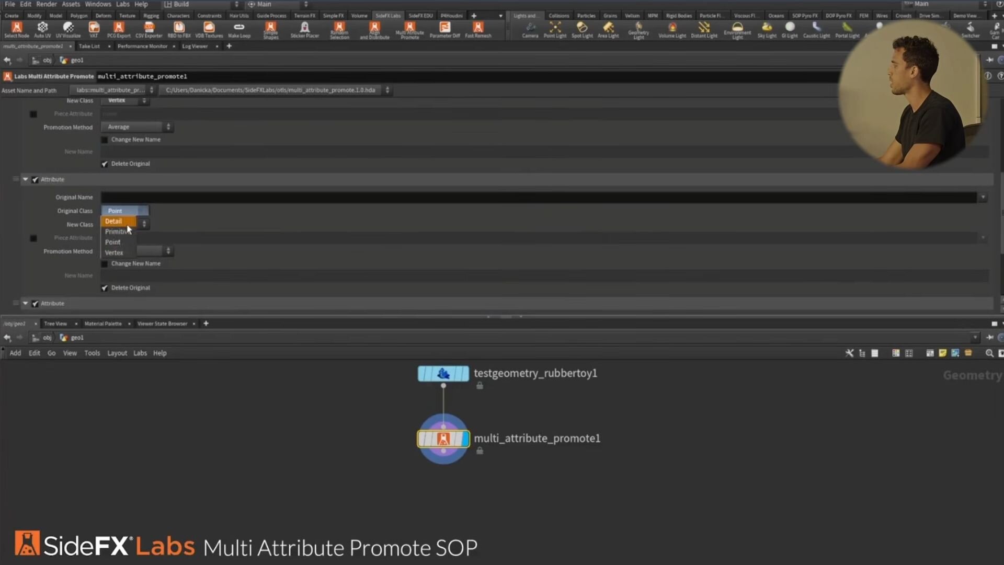Screen dimensions: 1004x565
Task: Click the testgeometry_rubbertoy1 node
Action: pos(443,374)
